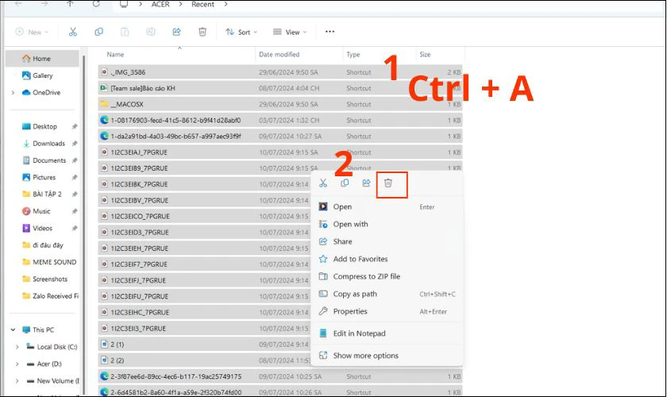The height and width of the screenshot is (397, 667).
Task: Click Show more options menu entry
Action: coord(365,356)
